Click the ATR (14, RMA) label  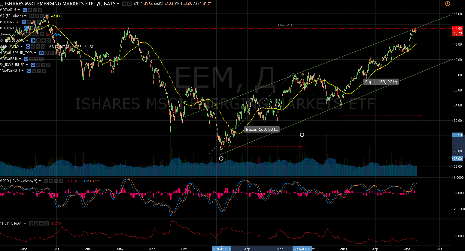click(x=11, y=223)
